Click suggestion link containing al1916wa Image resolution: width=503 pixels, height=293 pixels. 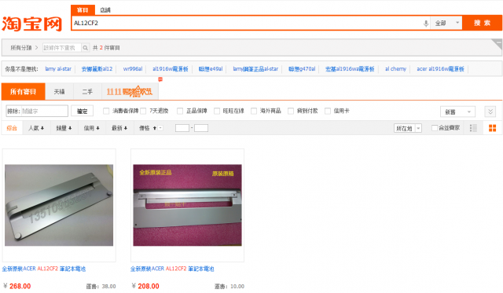pyautogui.click(x=350, y=68)
